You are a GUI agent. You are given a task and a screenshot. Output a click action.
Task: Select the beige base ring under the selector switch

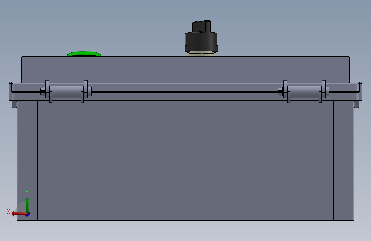[201, 54]
